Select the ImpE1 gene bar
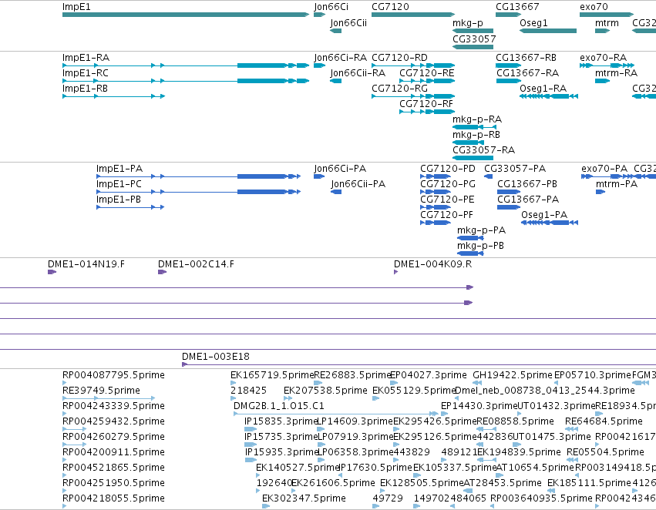 186,15
